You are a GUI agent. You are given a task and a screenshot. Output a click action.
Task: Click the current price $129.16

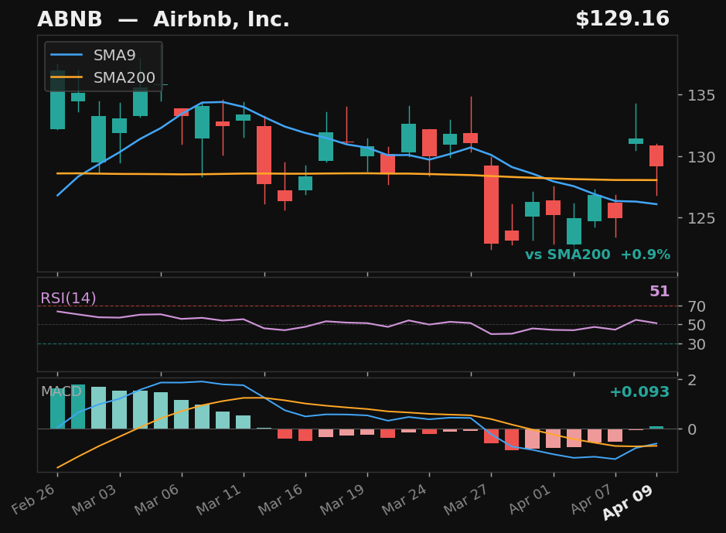(623, 18)
